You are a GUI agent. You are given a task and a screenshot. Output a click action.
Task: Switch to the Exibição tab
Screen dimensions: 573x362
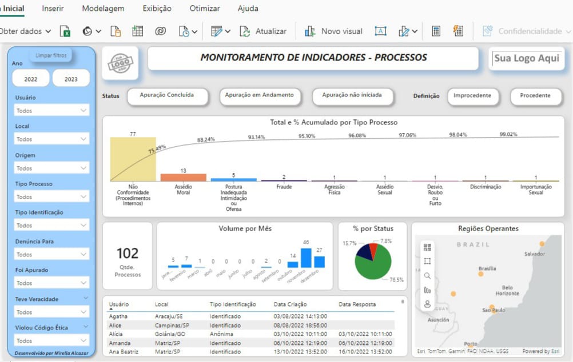(157, 9)
